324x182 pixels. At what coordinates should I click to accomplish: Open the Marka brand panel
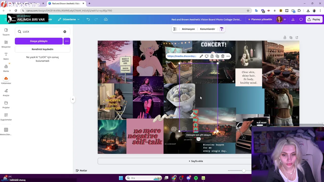coord(6,68)
